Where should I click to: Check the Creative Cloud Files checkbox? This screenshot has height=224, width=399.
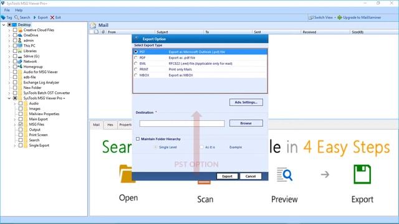[x=15, y=30]
